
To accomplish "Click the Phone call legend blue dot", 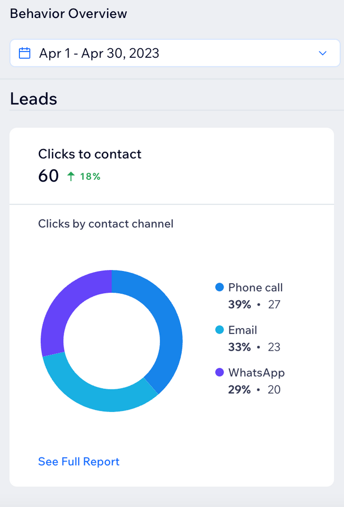I will point(219,287).
